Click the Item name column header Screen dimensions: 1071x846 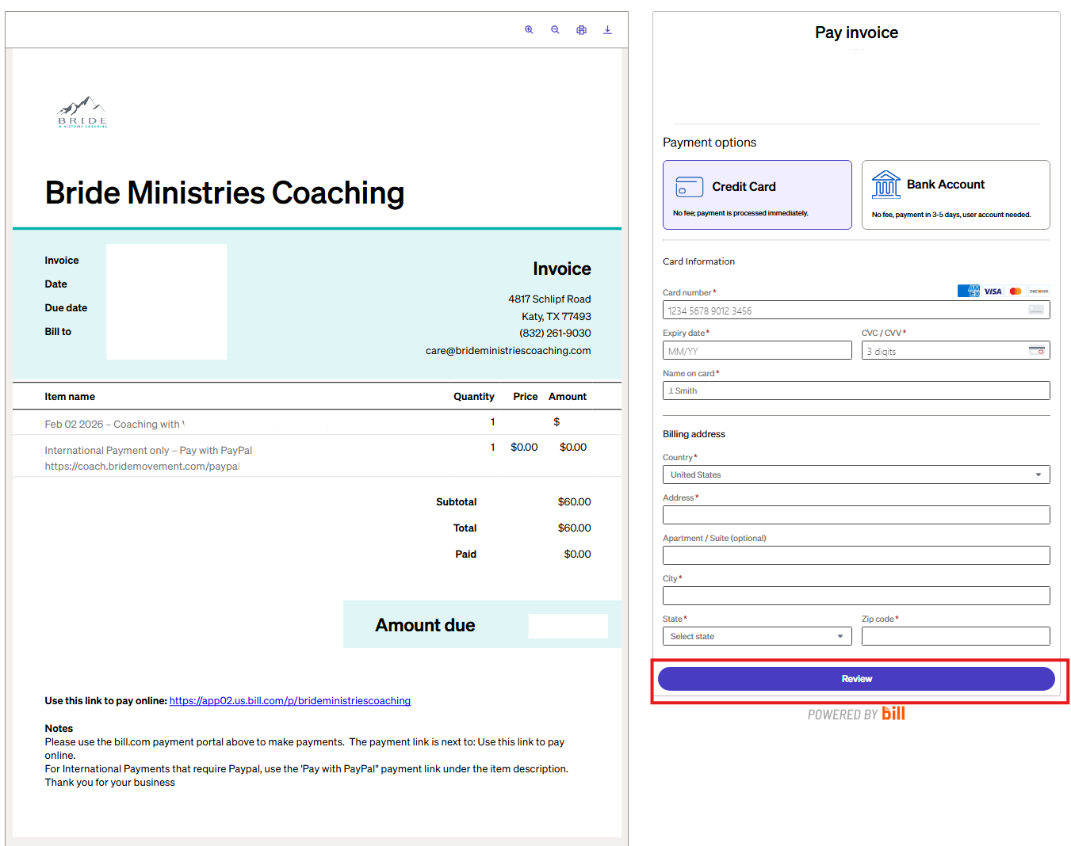tap(70, 397)
